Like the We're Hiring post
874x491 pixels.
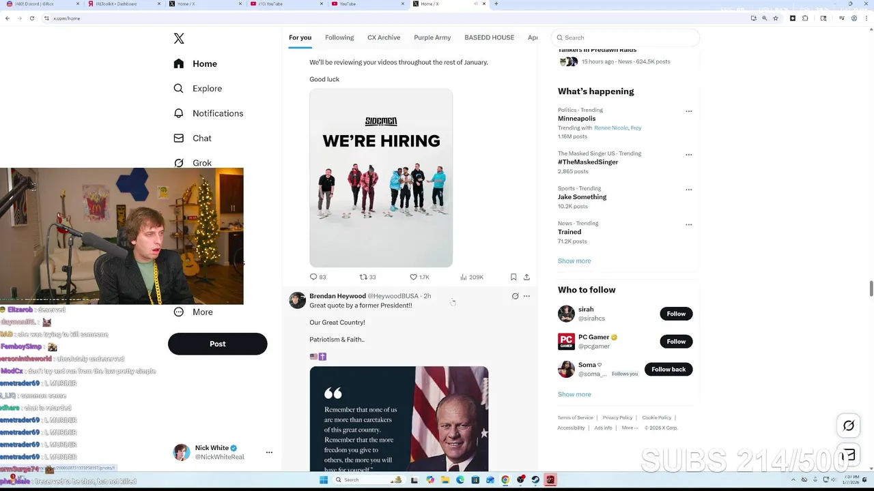click(x=413, y=277)
